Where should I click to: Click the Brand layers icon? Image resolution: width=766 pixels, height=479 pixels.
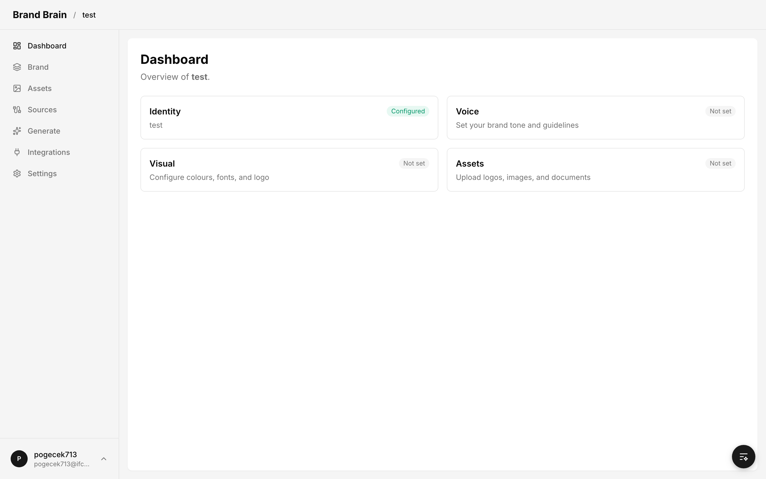coord(17,67)
